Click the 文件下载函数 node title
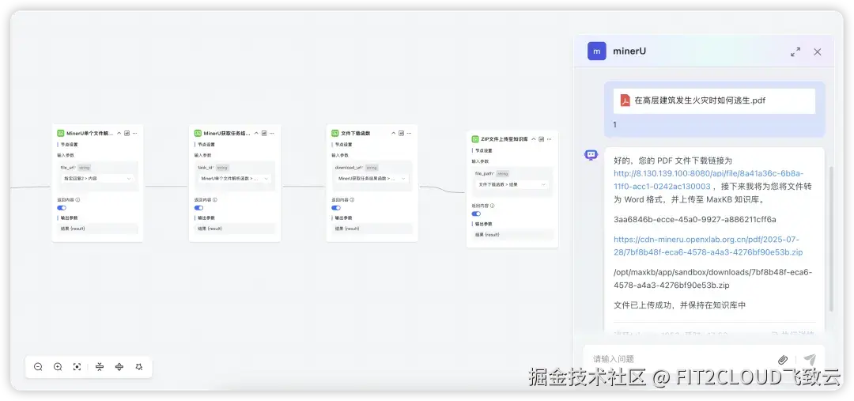Image resolution: width=854 pixels, height=401 pixels. (355, 133)
